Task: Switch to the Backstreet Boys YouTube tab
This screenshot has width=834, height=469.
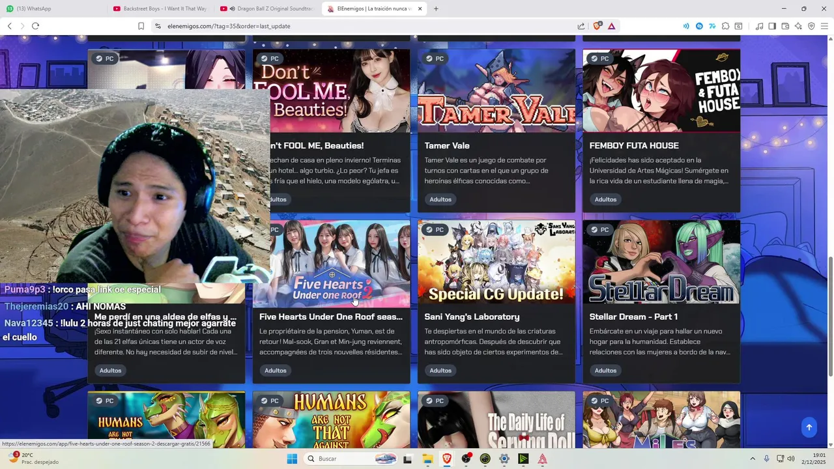Action: point(160,8)
